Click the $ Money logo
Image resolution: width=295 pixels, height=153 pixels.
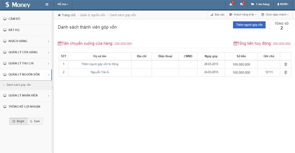pyautogui.click(x=18, y=5)
